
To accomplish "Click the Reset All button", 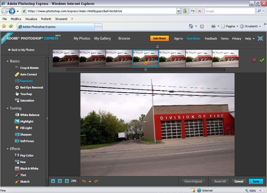I will click(x=220, y=181).
